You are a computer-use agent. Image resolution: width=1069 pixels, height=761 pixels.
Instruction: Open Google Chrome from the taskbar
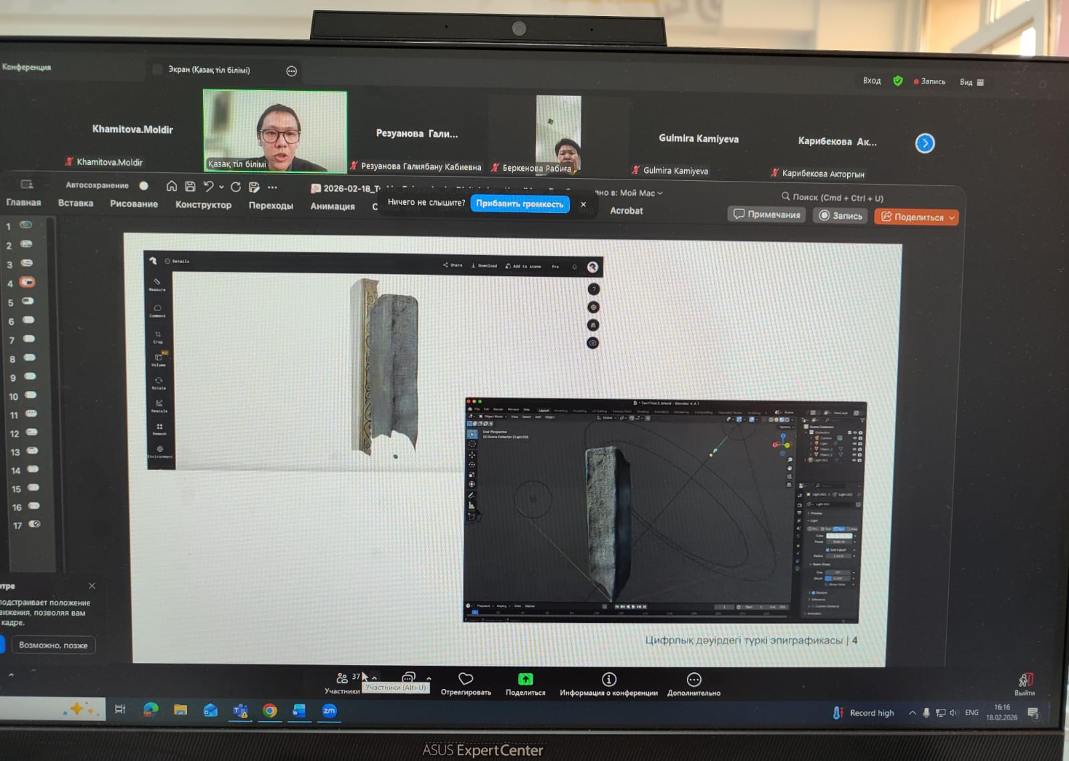point(270,711)
